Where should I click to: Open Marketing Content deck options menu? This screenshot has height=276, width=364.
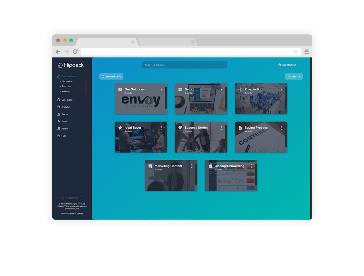click(x=191, y=166)
